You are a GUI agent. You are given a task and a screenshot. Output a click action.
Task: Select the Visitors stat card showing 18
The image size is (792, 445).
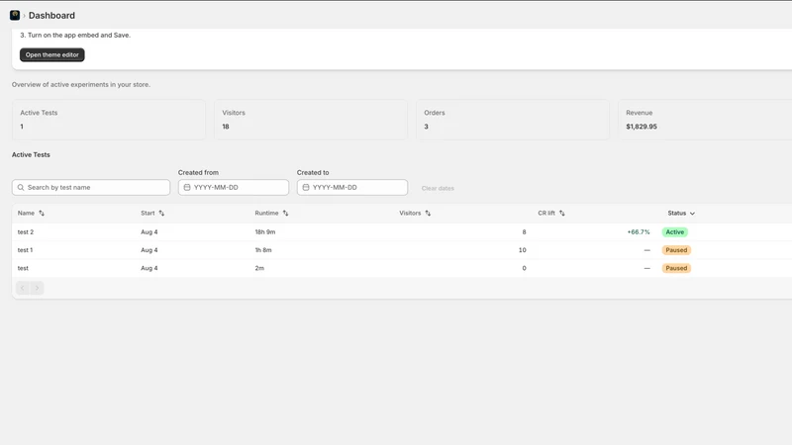click(x=311, y=120)
